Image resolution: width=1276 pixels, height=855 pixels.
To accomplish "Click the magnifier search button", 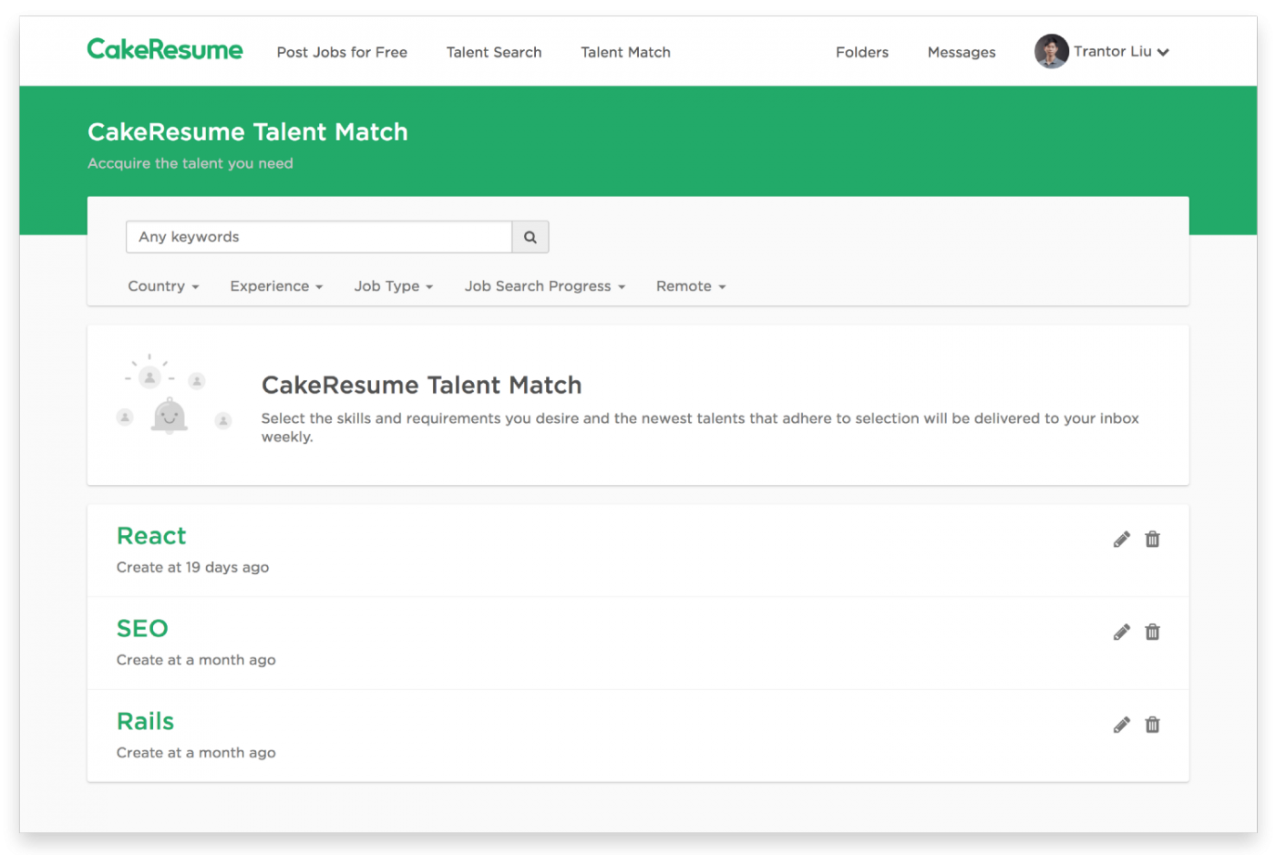I will click(x=530, y=237).
